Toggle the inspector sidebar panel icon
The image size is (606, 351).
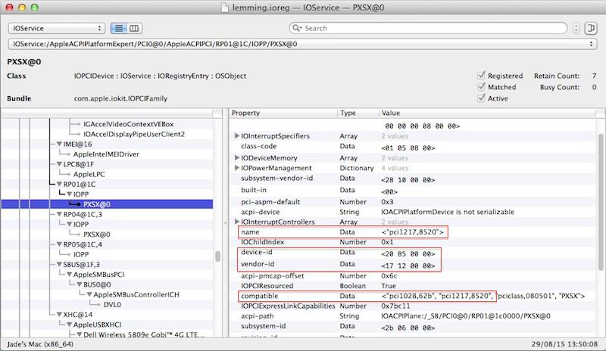coord(591,28)
